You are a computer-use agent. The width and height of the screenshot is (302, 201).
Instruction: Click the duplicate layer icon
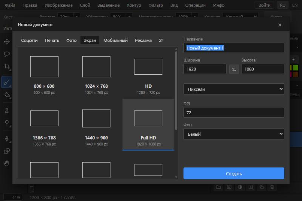click(x=261, y=187)
